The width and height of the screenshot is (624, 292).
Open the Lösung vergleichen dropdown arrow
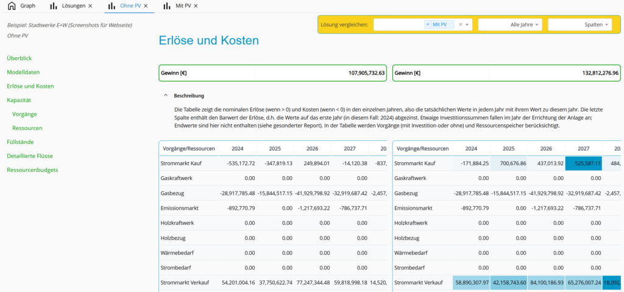click(467, 25)
